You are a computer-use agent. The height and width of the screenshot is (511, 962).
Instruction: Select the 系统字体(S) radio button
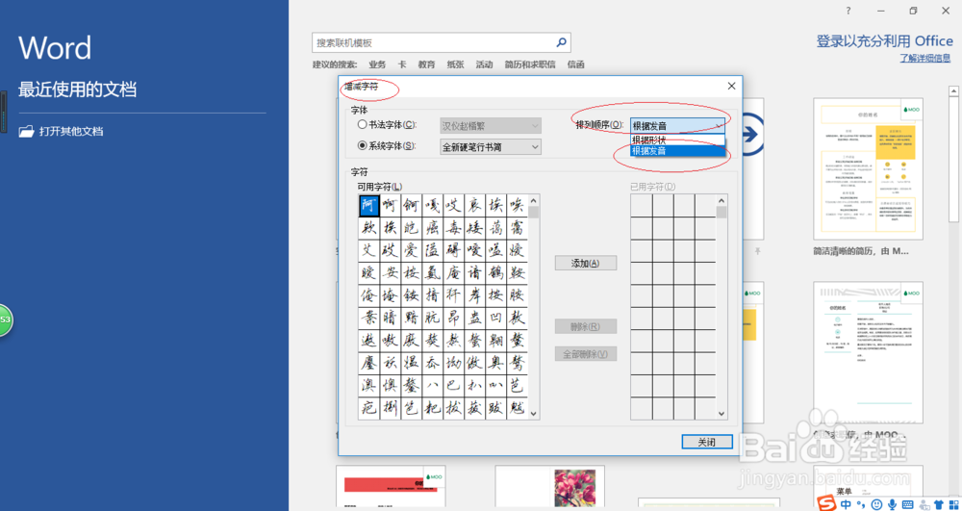[x=362, y=146]
